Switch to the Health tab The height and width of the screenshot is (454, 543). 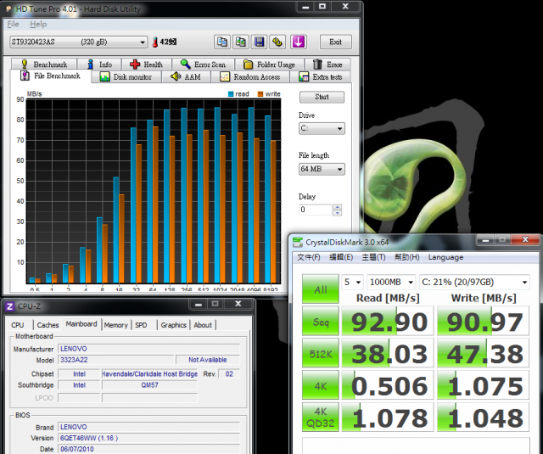(147, 64)
